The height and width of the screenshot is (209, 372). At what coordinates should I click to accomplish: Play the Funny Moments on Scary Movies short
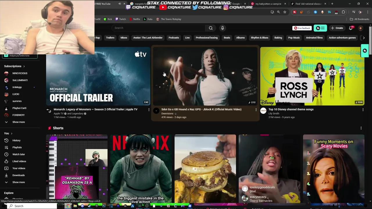point(334,169)
